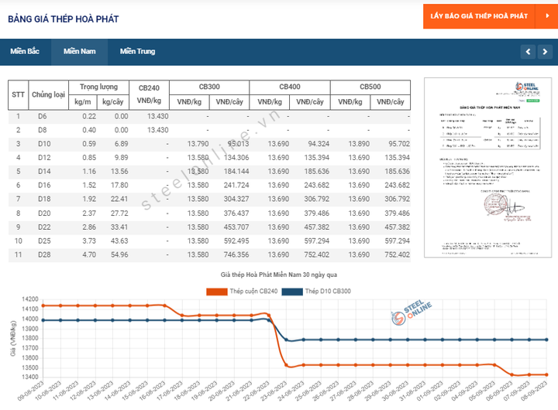
Task: Click the 95.013 value in D10 row
Action: (x=238, y=144)
